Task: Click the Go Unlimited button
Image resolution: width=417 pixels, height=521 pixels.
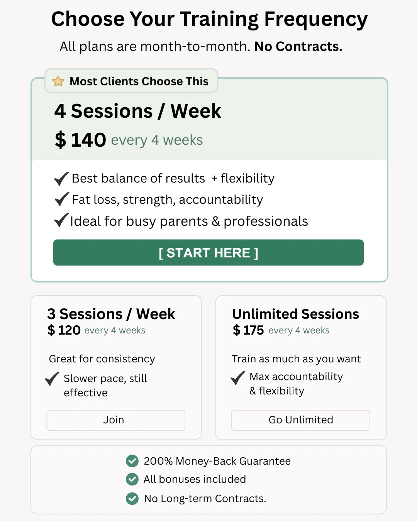Action: click(301, 420)
